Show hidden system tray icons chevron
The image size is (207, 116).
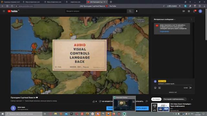click(173, 114)
